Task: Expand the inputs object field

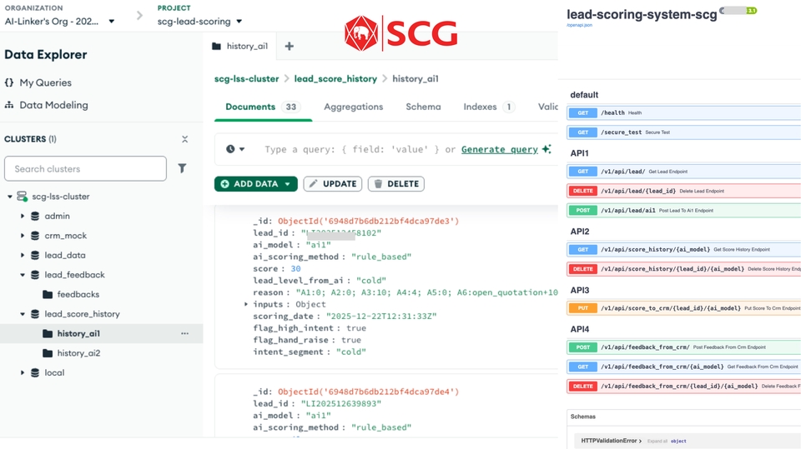Action: point(246,305)
